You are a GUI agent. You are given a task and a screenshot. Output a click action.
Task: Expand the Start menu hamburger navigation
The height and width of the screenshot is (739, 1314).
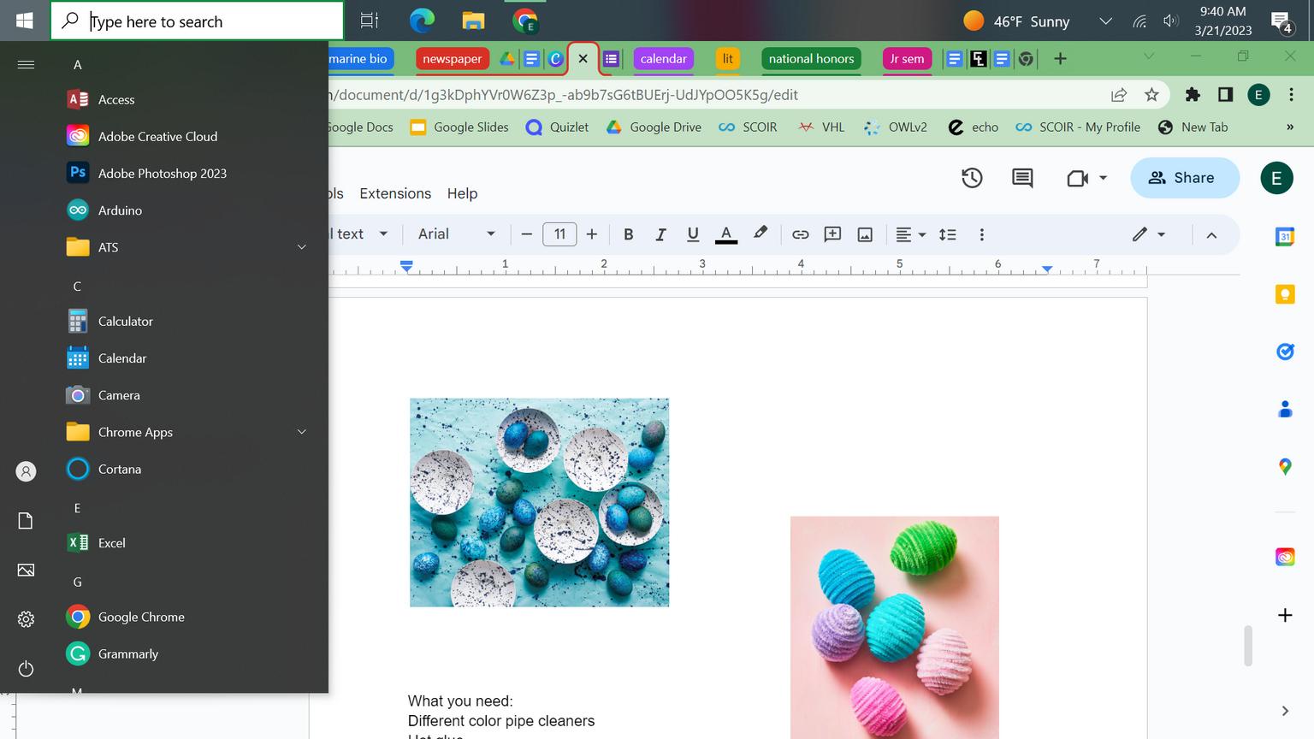(x=26, y=64)
